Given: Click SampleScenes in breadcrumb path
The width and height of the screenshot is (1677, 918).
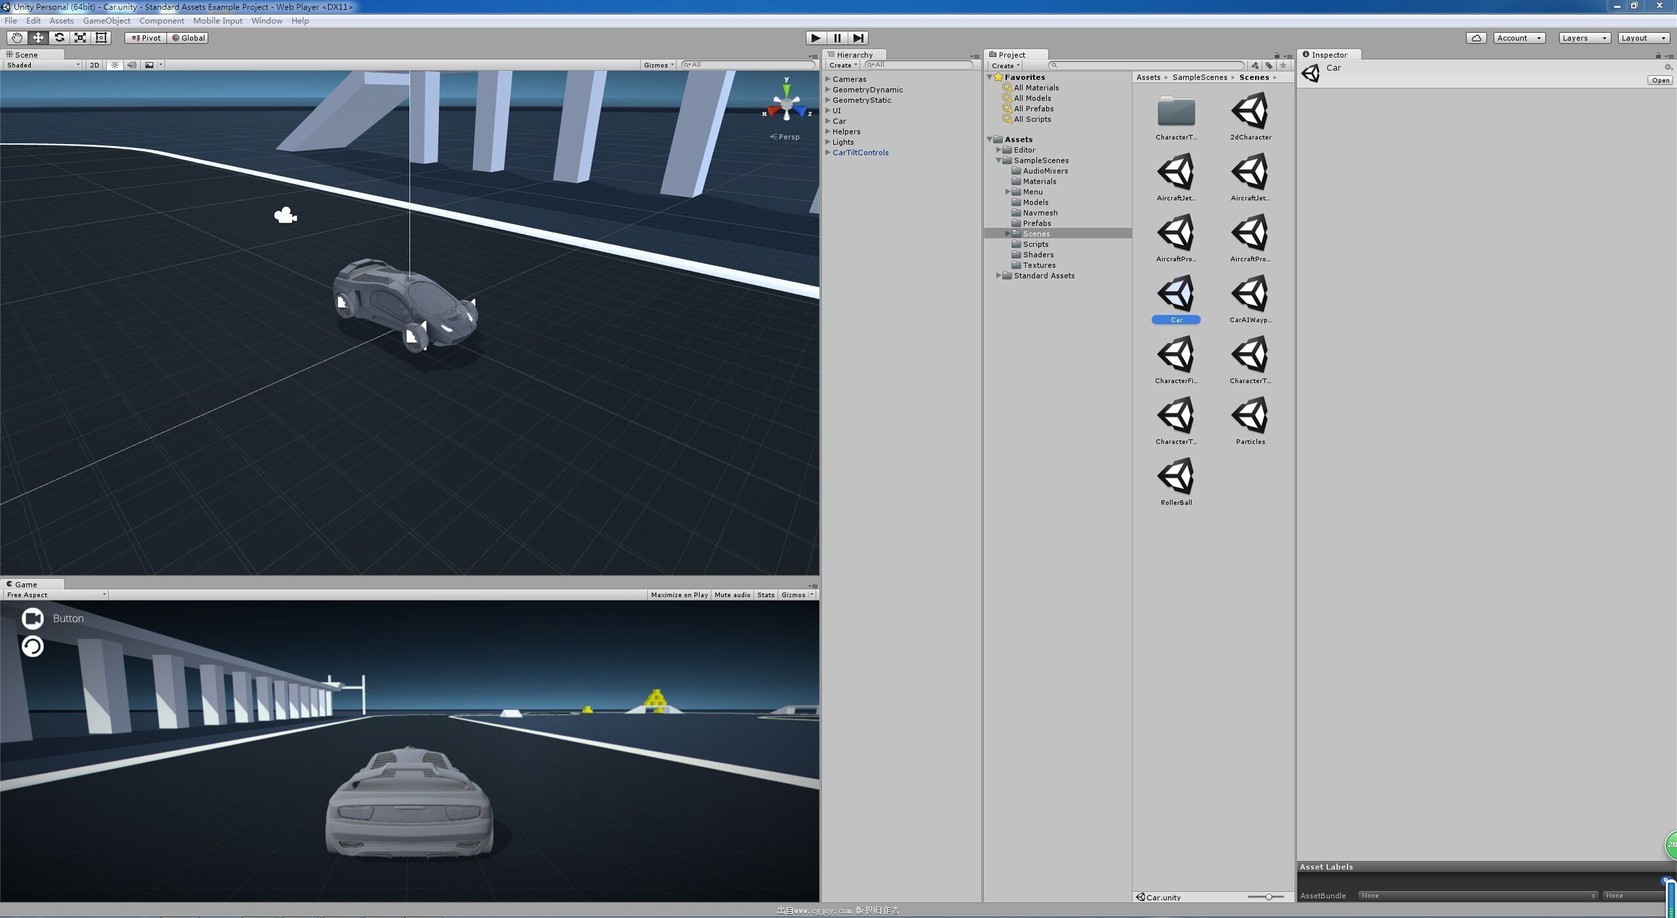Looking at the screenshot, I should tap(1199, 77).
